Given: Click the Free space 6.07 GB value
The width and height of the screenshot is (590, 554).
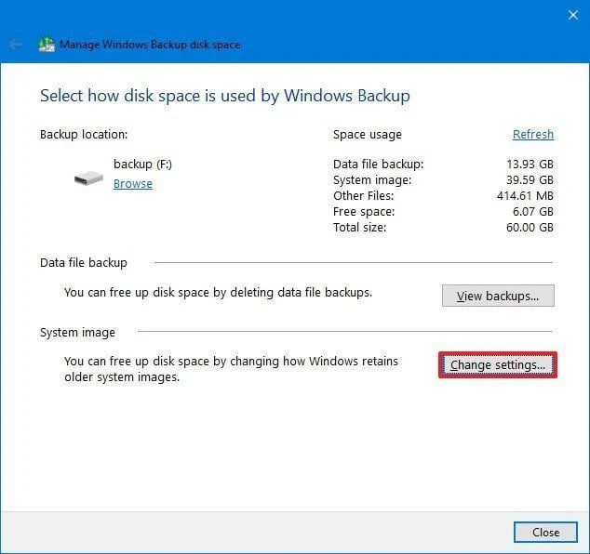Looking at the screenshot, I should click(x=533, y=212).
